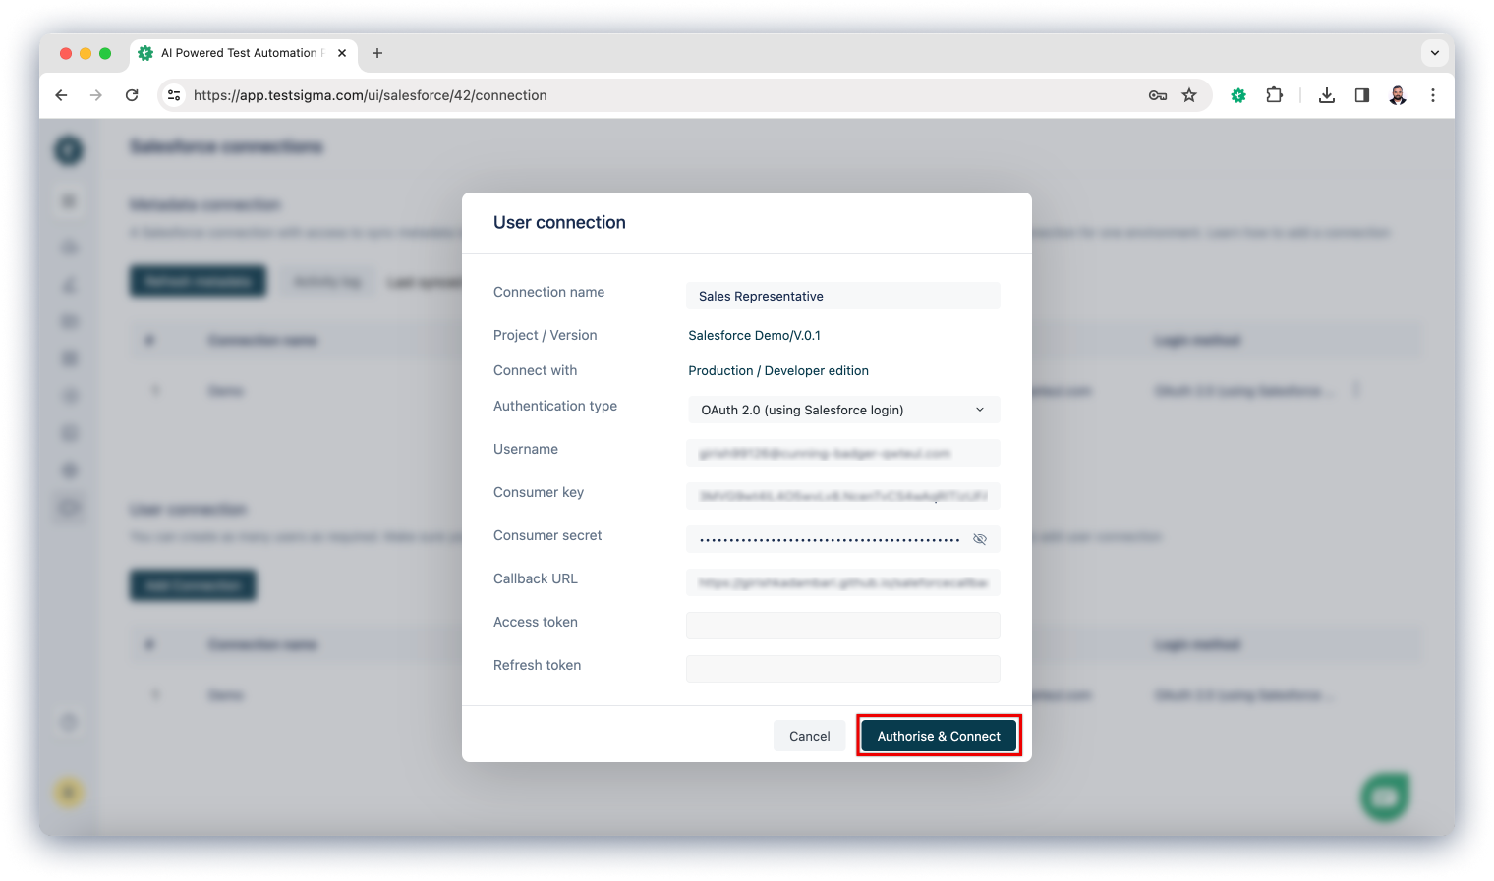Open the Authentication type dropdown
Screen dimensions: 1494x881
click(843, 410)
